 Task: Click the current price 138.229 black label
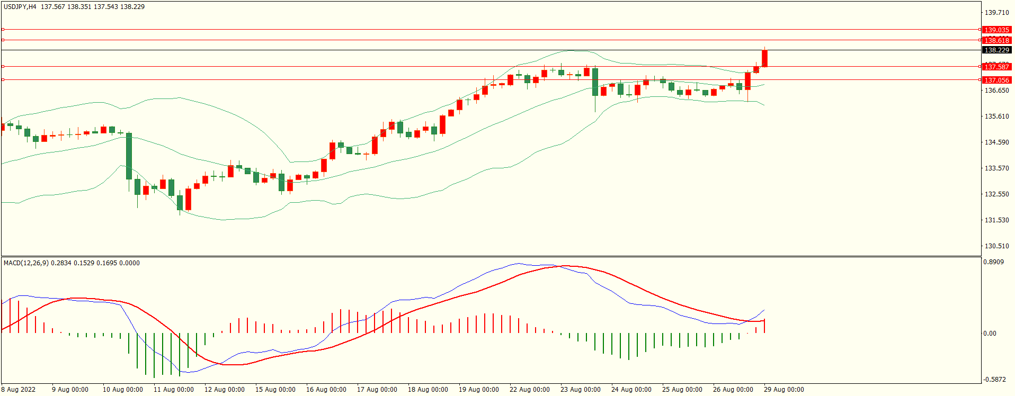(996, 50)
